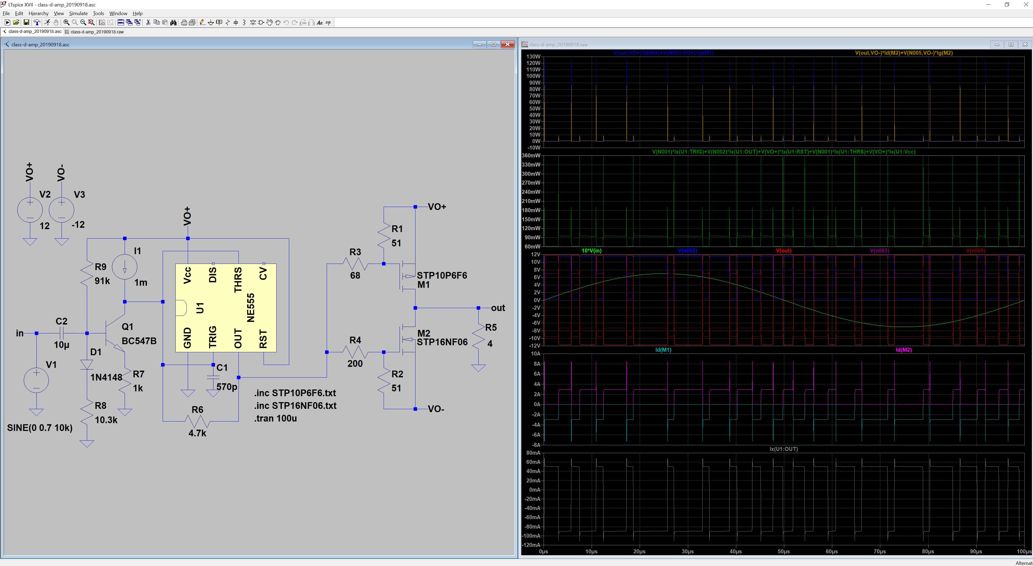Open the Window menu
Image resolution: width=1033 pixels, height=566 pixels.
(x=118, y=13)
